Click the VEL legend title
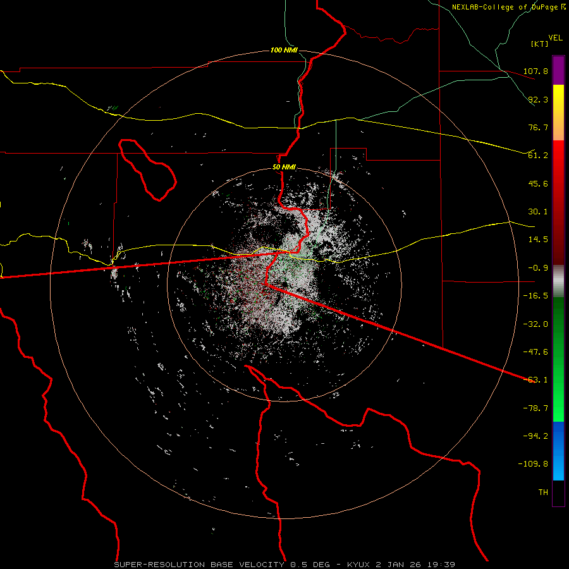Image resolution: width=569 pixels, height=569 pixels. 555,38
